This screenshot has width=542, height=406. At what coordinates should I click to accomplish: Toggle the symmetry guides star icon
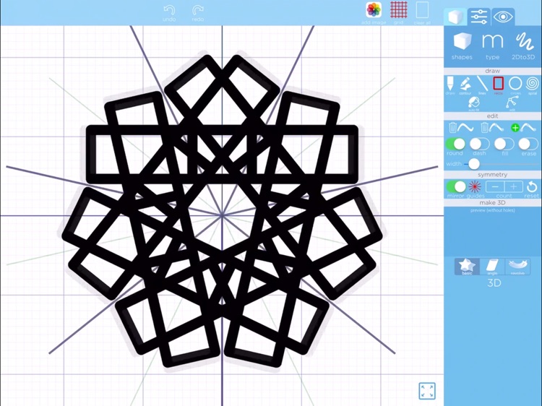coord(475,187)
